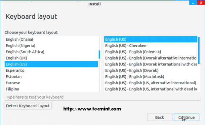The width and height of the screenshot is (205, 125).
Task: Pick Dvorak alternative international variant
Action: pyautogui.click(x=151, y=58)
